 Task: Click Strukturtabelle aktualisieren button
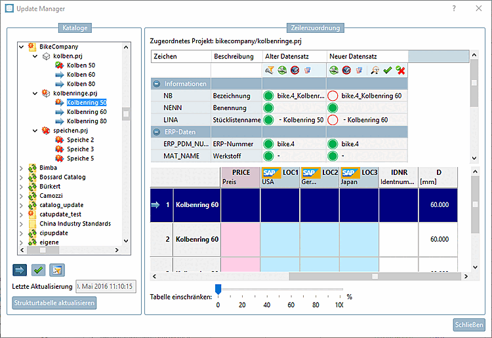coord(55,303)
